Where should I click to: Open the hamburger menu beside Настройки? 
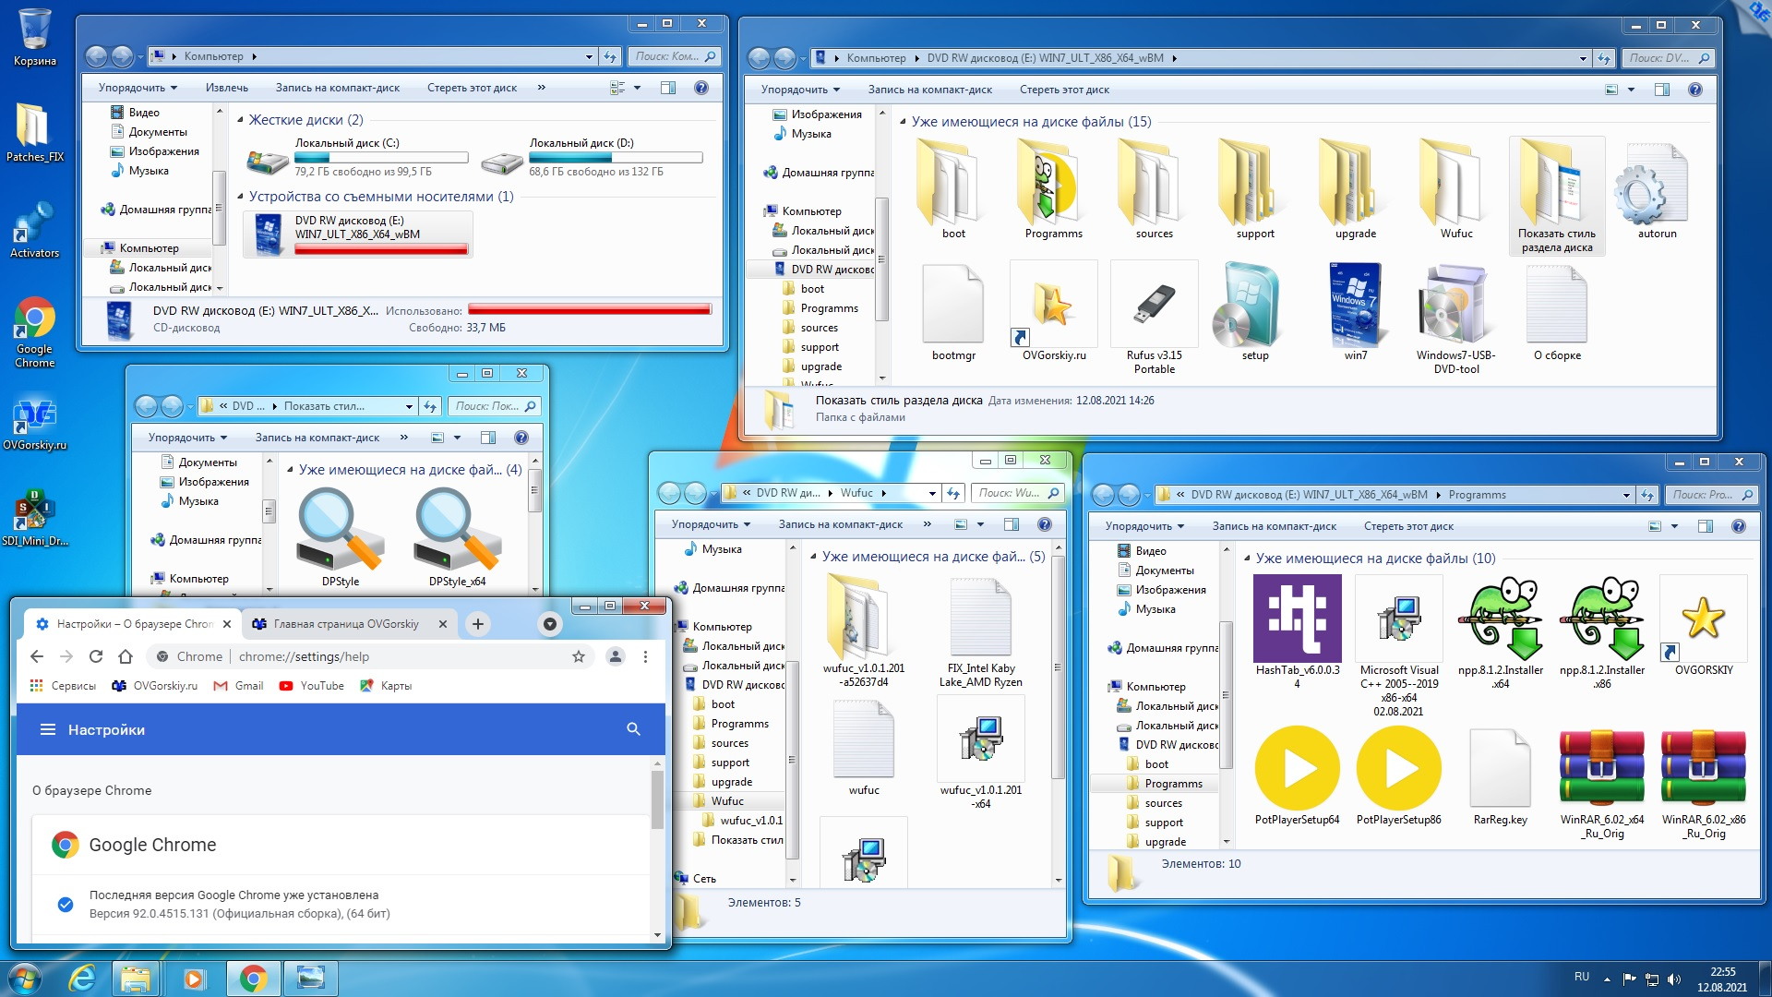48,729
